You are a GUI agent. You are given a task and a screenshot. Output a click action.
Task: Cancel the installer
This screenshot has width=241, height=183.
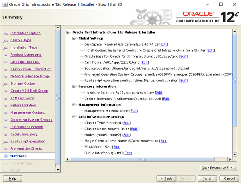pos(229,179)
